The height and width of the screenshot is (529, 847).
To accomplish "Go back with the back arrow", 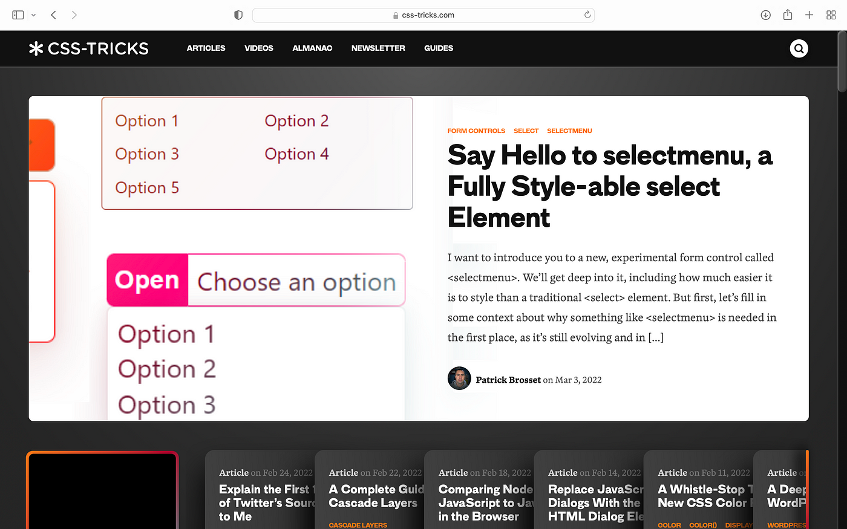I will (53, 15).
